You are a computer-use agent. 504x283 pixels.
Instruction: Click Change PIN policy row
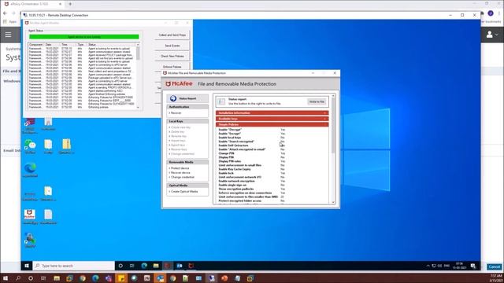point(252,153)
